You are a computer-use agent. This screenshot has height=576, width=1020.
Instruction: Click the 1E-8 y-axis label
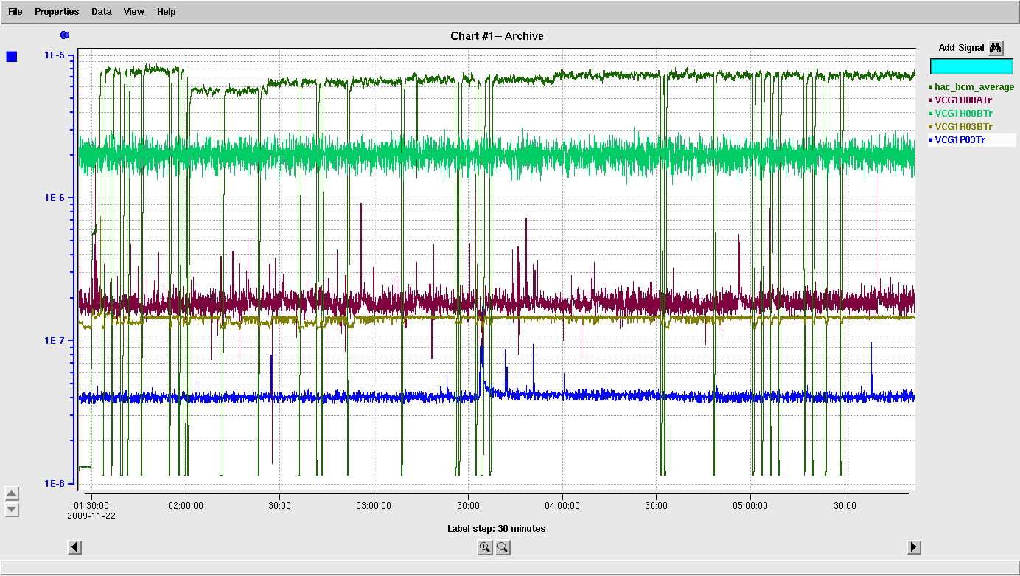pos(55,484)
